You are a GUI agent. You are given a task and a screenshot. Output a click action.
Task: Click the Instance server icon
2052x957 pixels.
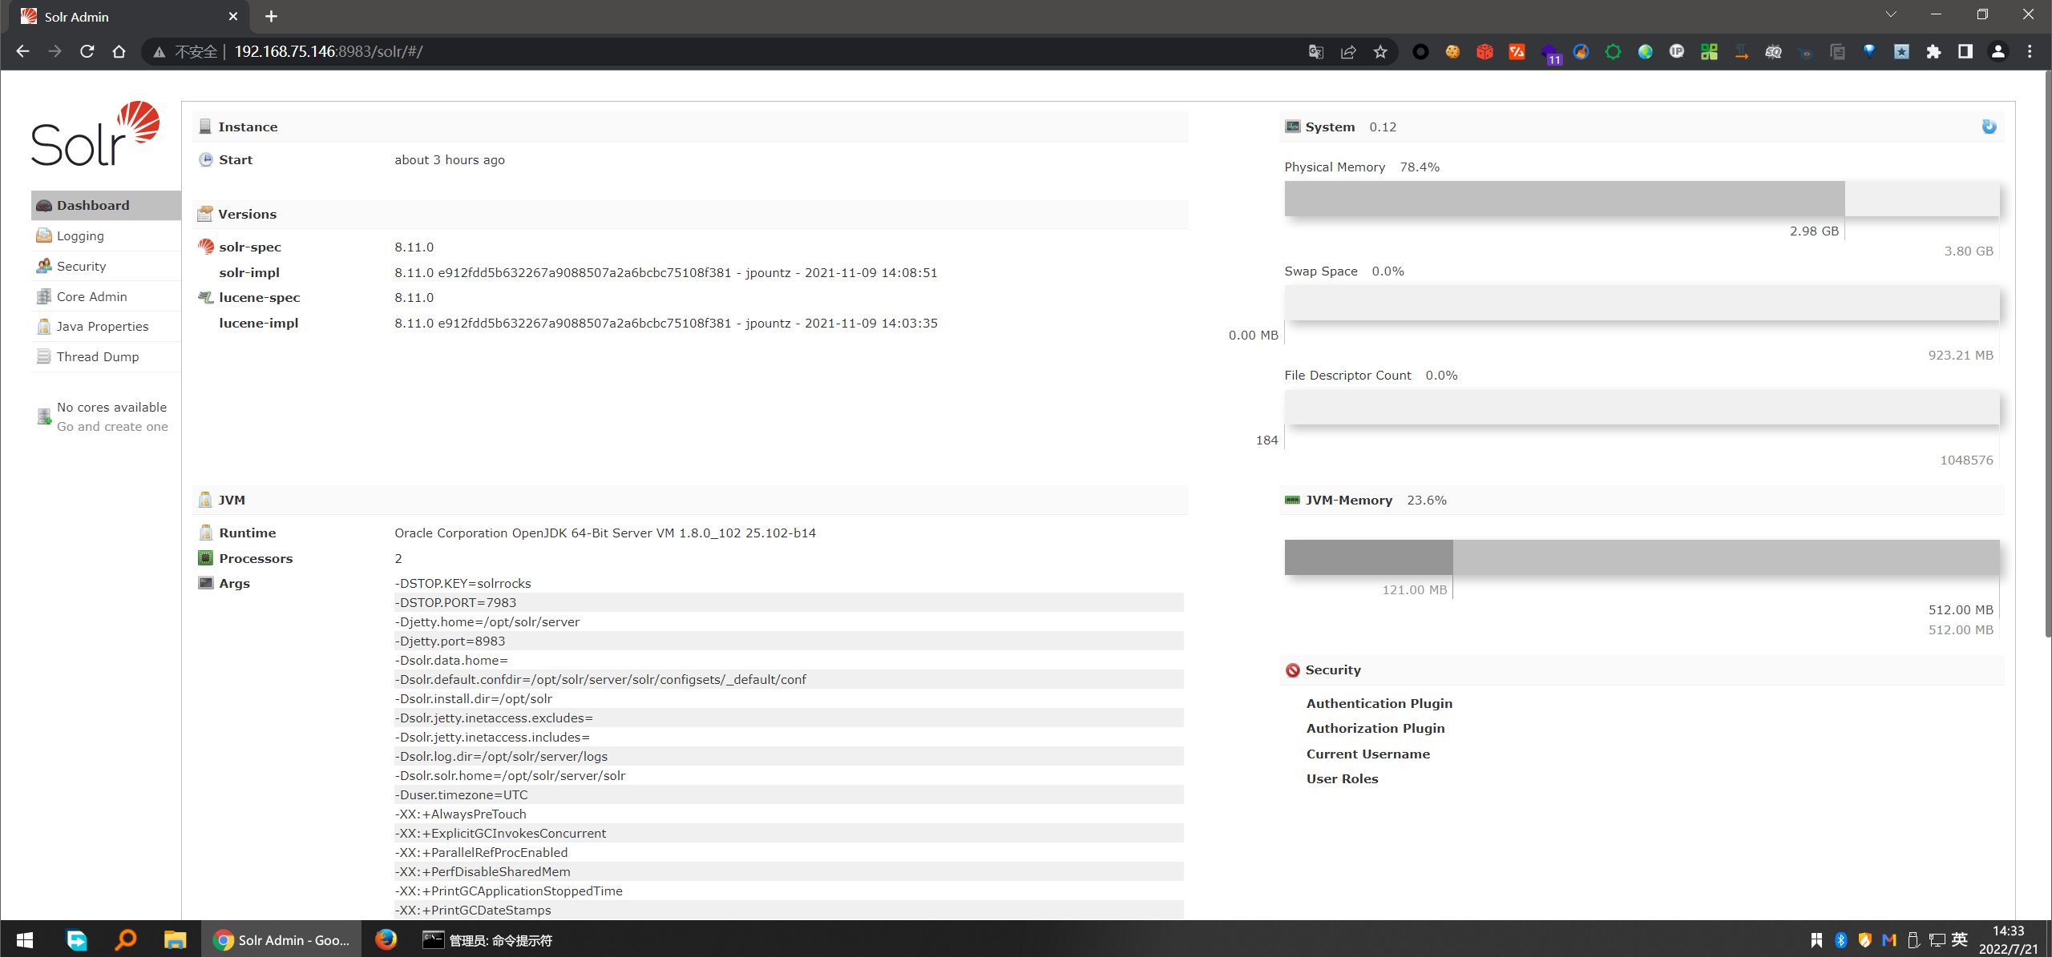click(x=205, y=127)
